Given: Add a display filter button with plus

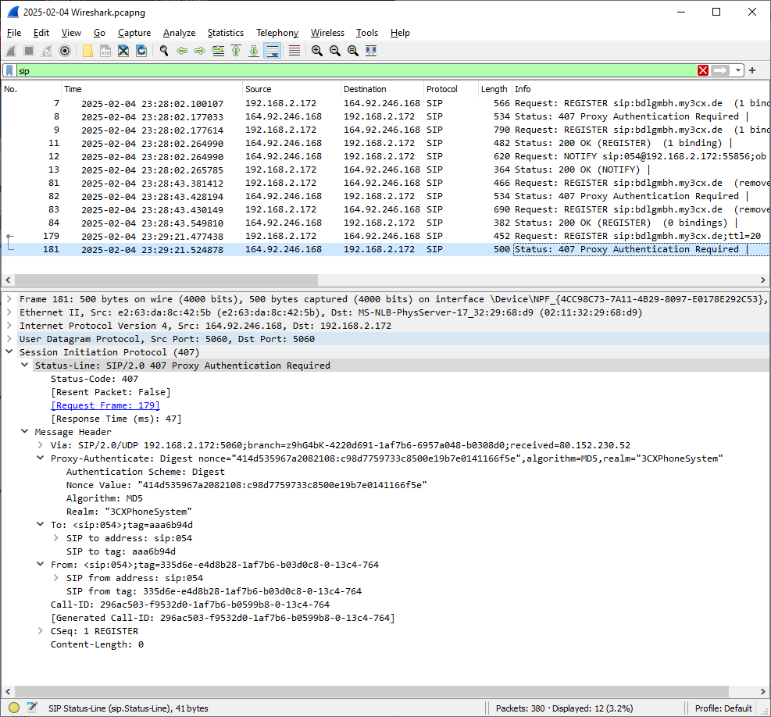Looking at the screenshot, I should tap(752, 71).
